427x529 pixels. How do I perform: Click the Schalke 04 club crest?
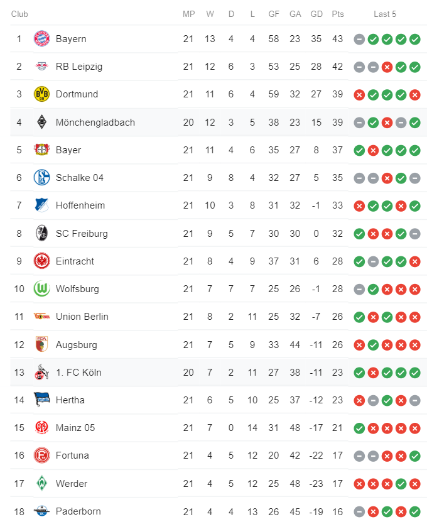[42, 177]
